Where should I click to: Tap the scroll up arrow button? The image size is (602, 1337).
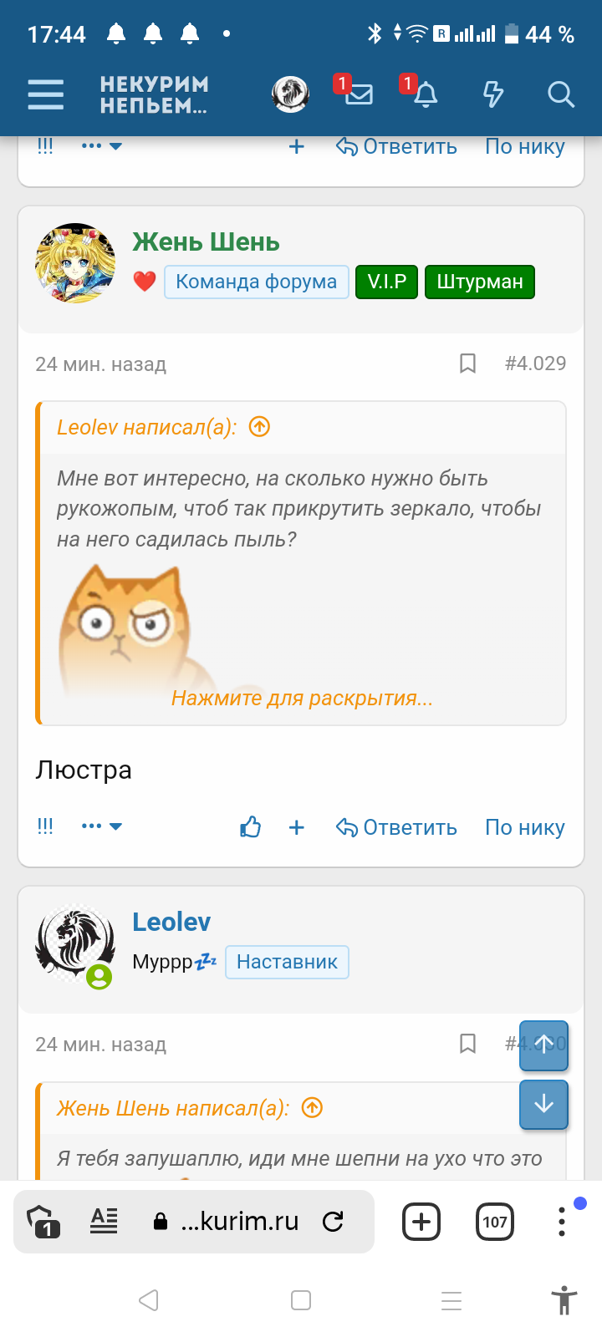coord(543,1045)
